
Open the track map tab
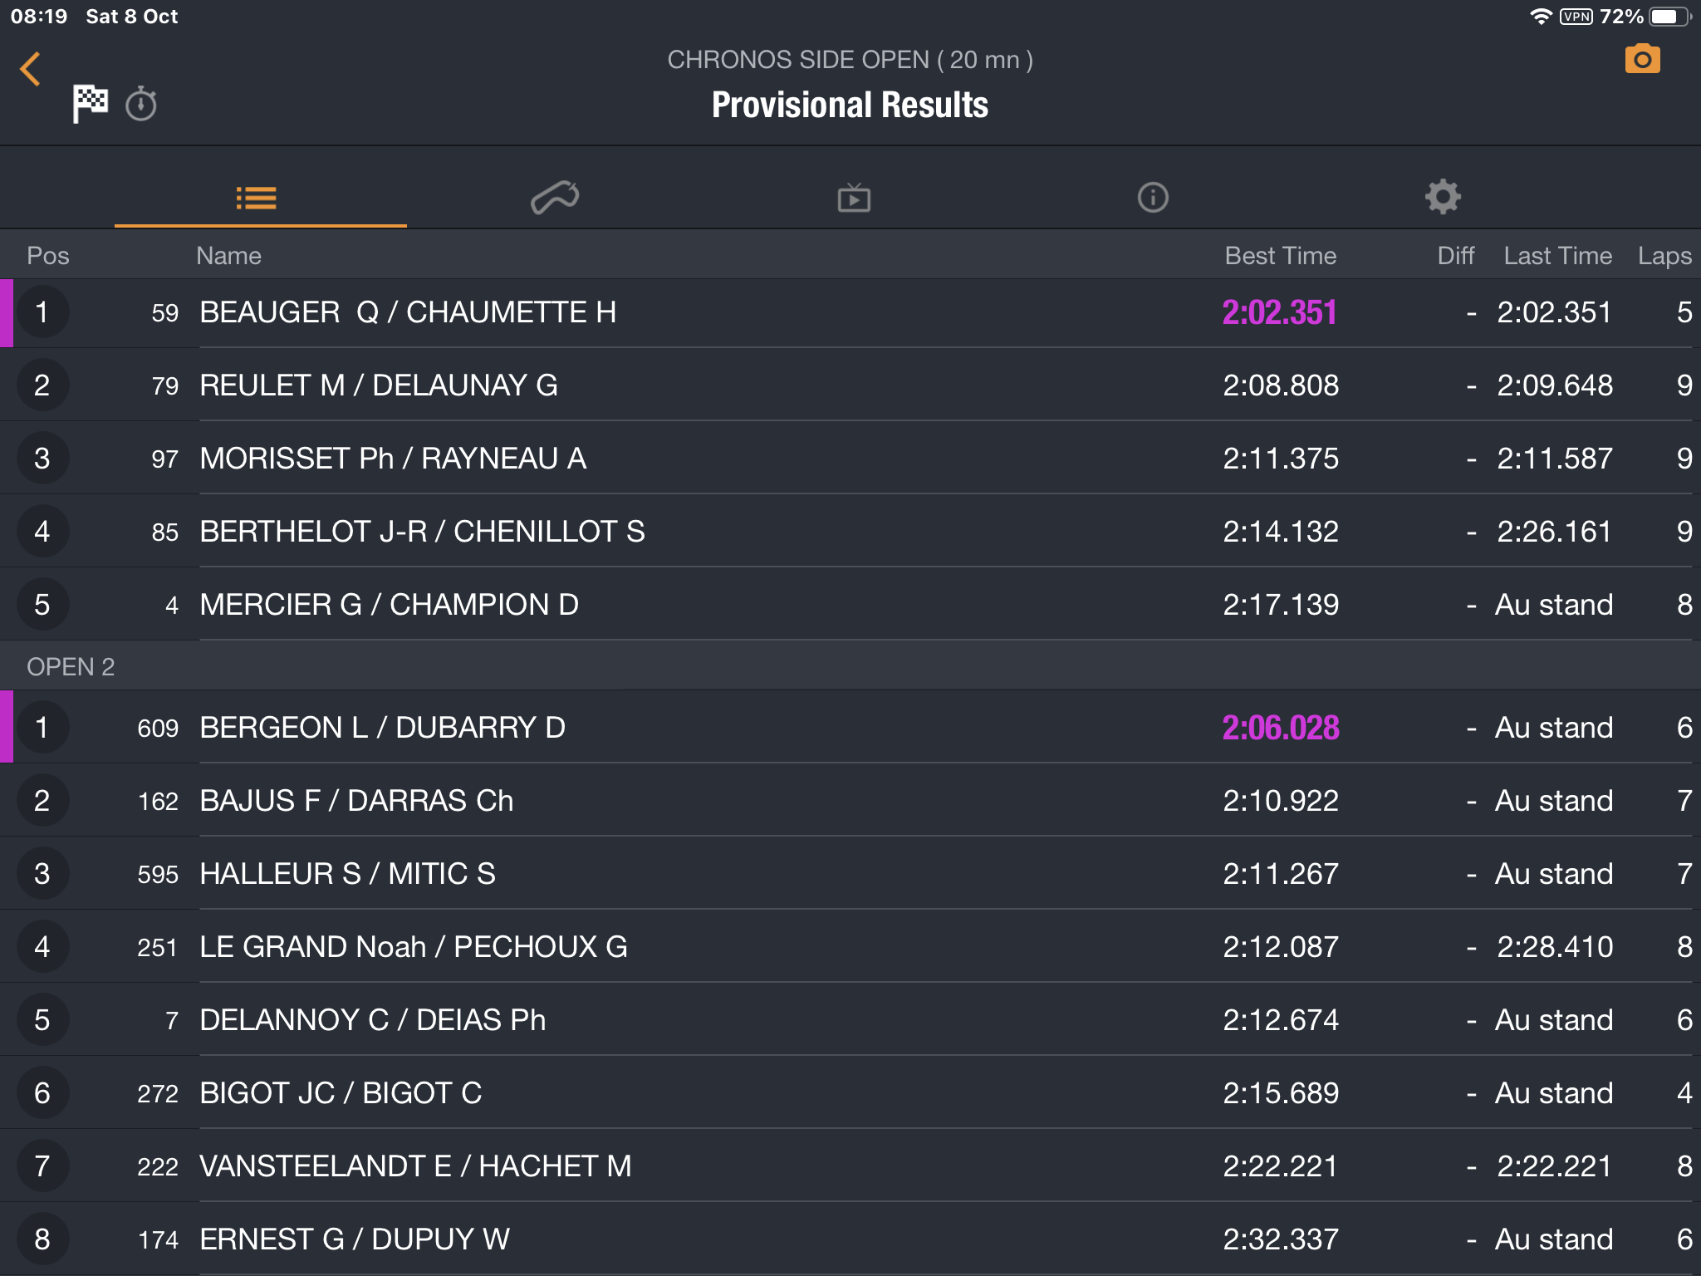pos(555,198)
